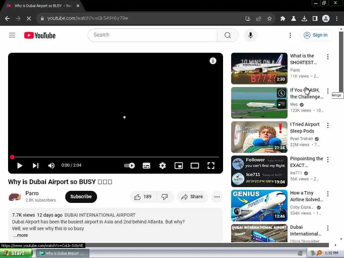Open on-screen keyboard tray icon
The height and width of the screenshot is (258, 344).
(x=300, y=253)
